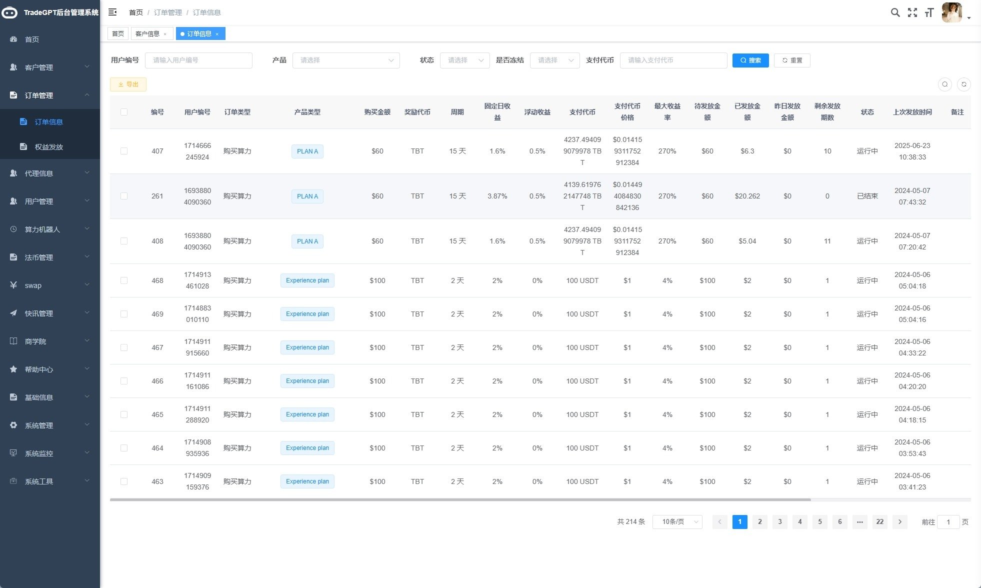Open 权益发放 in the sidebar
The height and width of the screenshot is (588, 981).
click(48, 147)
